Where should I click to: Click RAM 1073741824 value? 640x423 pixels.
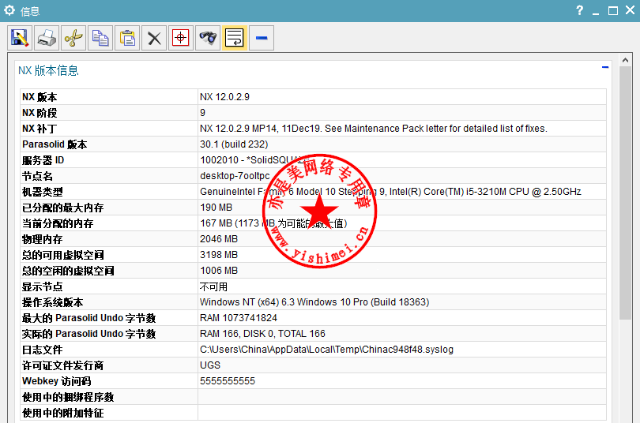tap(239, 318)
